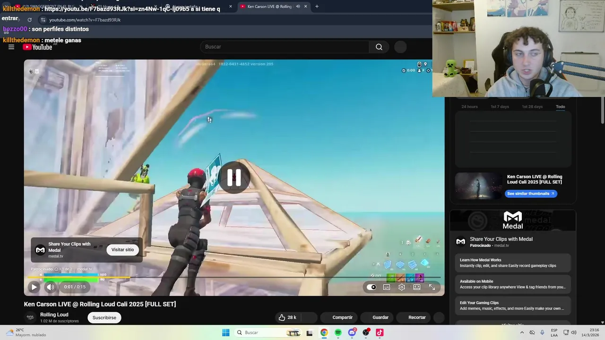
Task: Open the Edit Your Gaming Clips card
Action: coord(513,306)
